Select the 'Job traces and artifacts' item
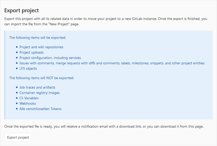The image size is (217, 146). tap(37, 87)
